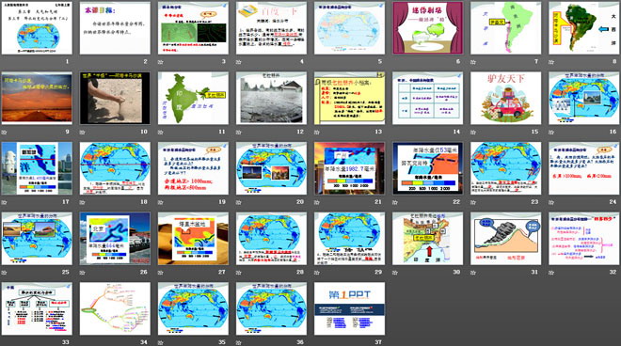
Task: Click animation star icon under slide 12
Action: click(238, 132)
